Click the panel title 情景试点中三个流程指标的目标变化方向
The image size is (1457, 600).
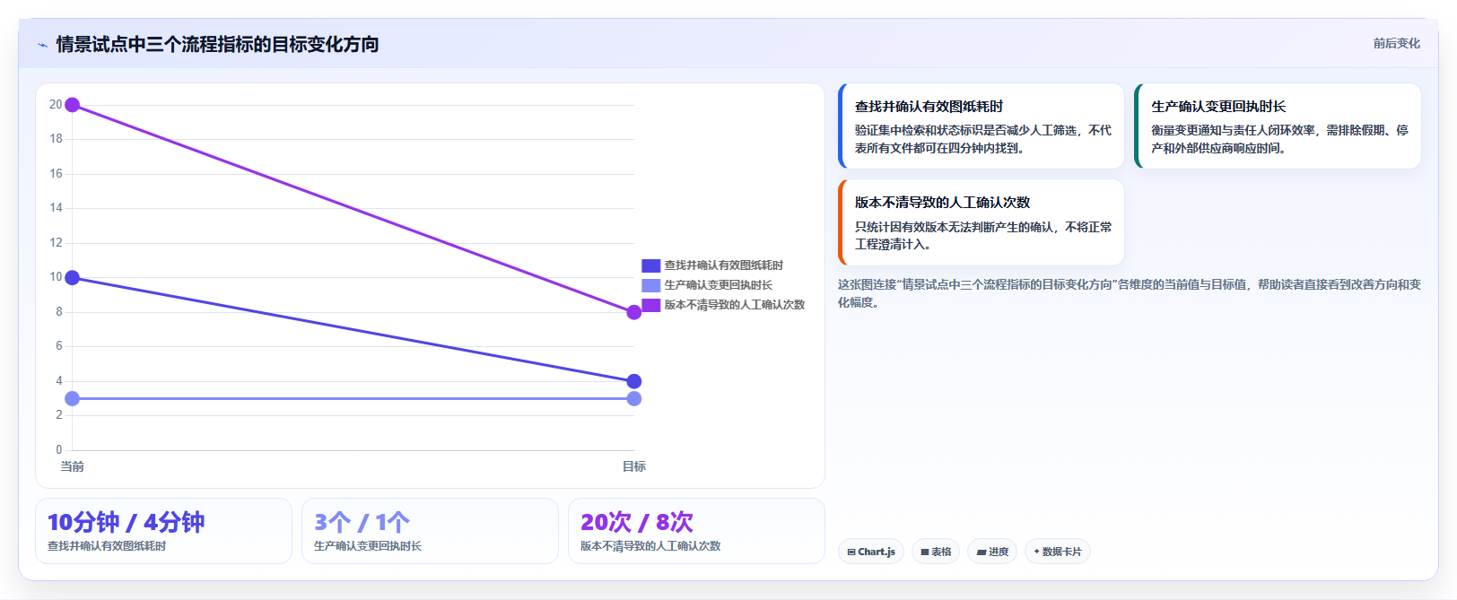tap(217, 44)
